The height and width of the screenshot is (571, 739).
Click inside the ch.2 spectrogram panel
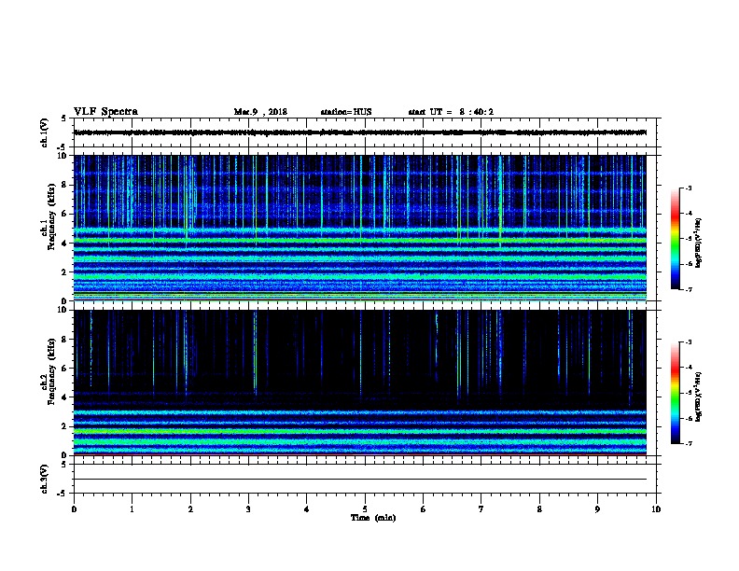(x=360, y=383)
